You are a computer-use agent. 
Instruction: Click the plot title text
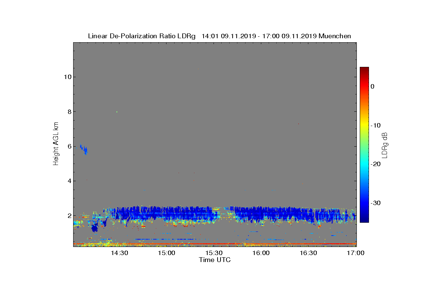(x=219, y=36)
